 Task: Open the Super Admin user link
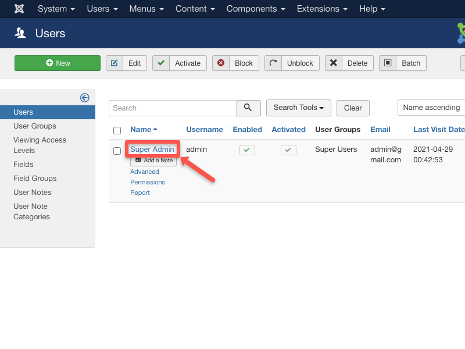coord(152,149)
